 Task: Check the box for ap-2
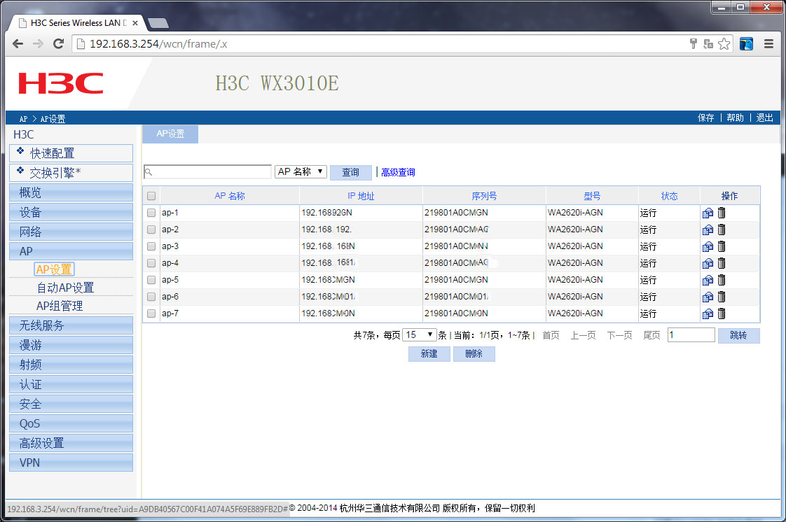tap(151, 230)
